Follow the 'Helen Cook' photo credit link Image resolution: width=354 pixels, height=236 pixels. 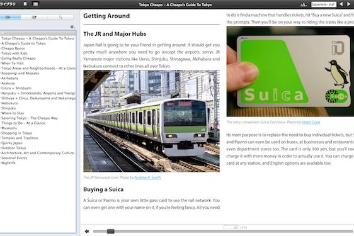pos(311,122)
